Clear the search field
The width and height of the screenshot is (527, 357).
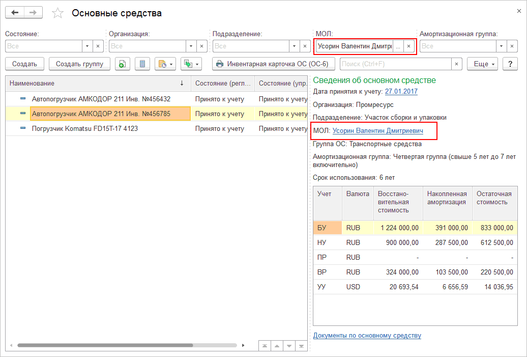456,64
